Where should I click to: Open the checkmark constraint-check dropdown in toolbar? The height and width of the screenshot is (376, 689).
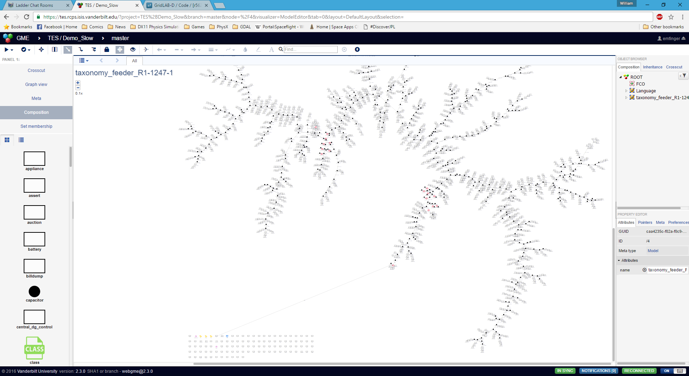pos(25,49)
